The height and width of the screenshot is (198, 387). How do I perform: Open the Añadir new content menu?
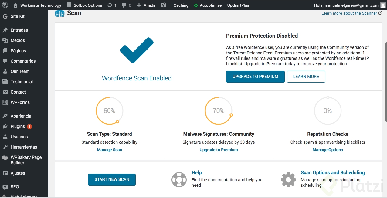146,5
